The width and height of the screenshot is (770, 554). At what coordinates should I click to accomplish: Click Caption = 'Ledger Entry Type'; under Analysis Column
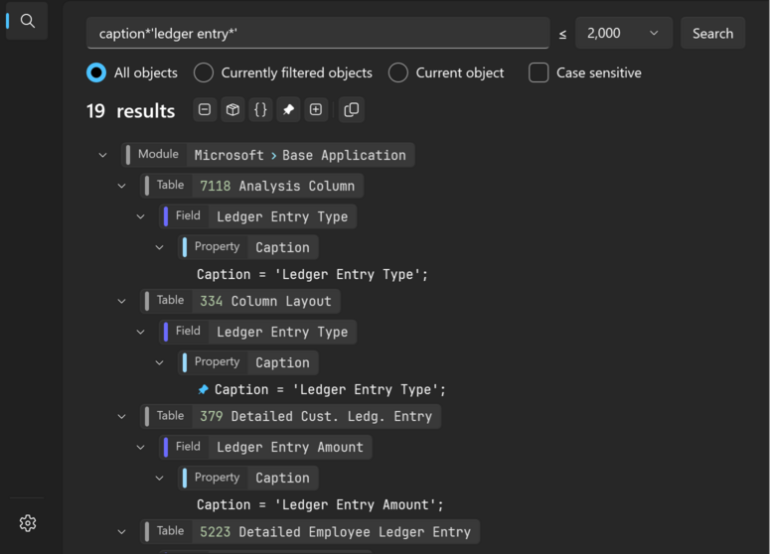[x=312, y=274]
